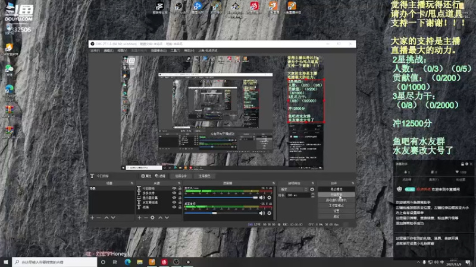This screenshot has height=267, width=476.
Task: Mute the microphone audio channel
Action: 262,198
